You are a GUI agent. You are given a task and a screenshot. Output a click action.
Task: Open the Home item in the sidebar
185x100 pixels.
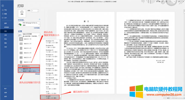tap(4, 10)
